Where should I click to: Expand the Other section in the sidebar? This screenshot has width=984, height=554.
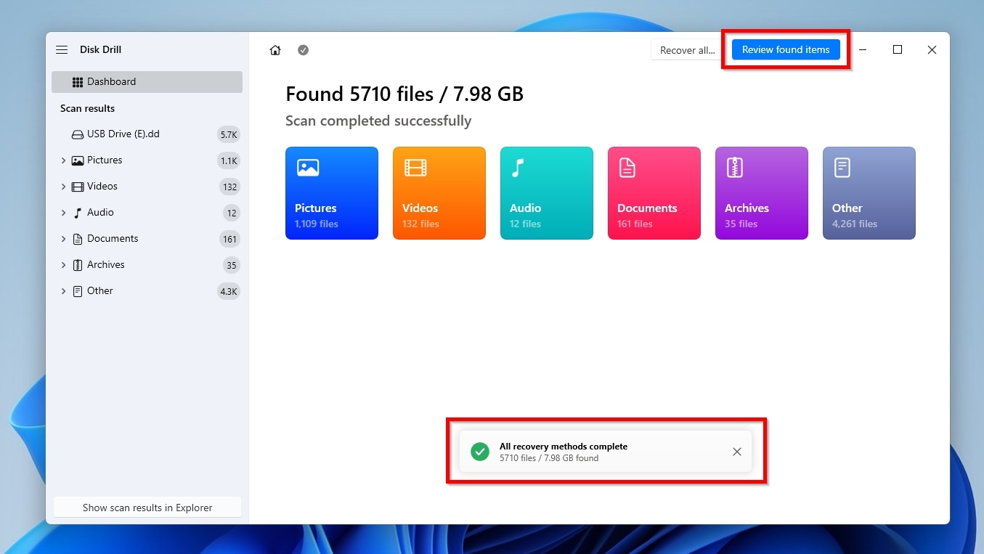63,290
